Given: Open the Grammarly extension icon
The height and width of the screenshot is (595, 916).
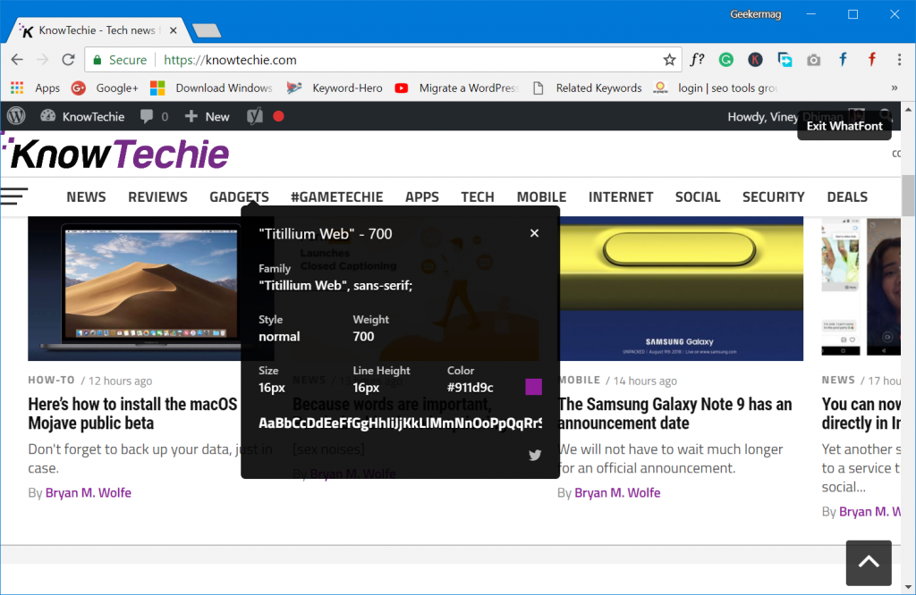Looking at the screenshot, I should point(726,60).
